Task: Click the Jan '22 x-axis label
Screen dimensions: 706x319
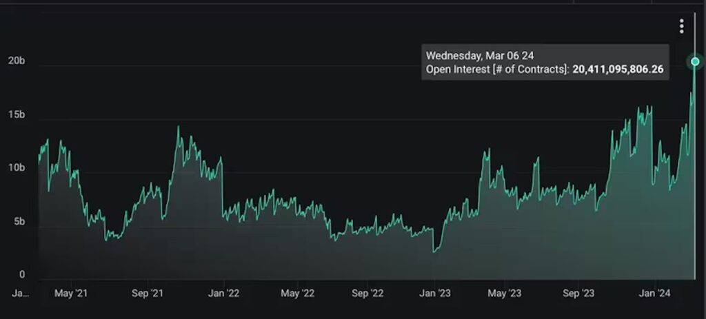Action: click(x=224, y=294)
